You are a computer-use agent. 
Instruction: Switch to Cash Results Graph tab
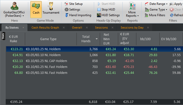(45, 28)
